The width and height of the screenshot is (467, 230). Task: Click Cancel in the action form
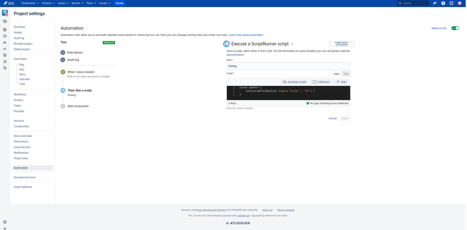332,118
